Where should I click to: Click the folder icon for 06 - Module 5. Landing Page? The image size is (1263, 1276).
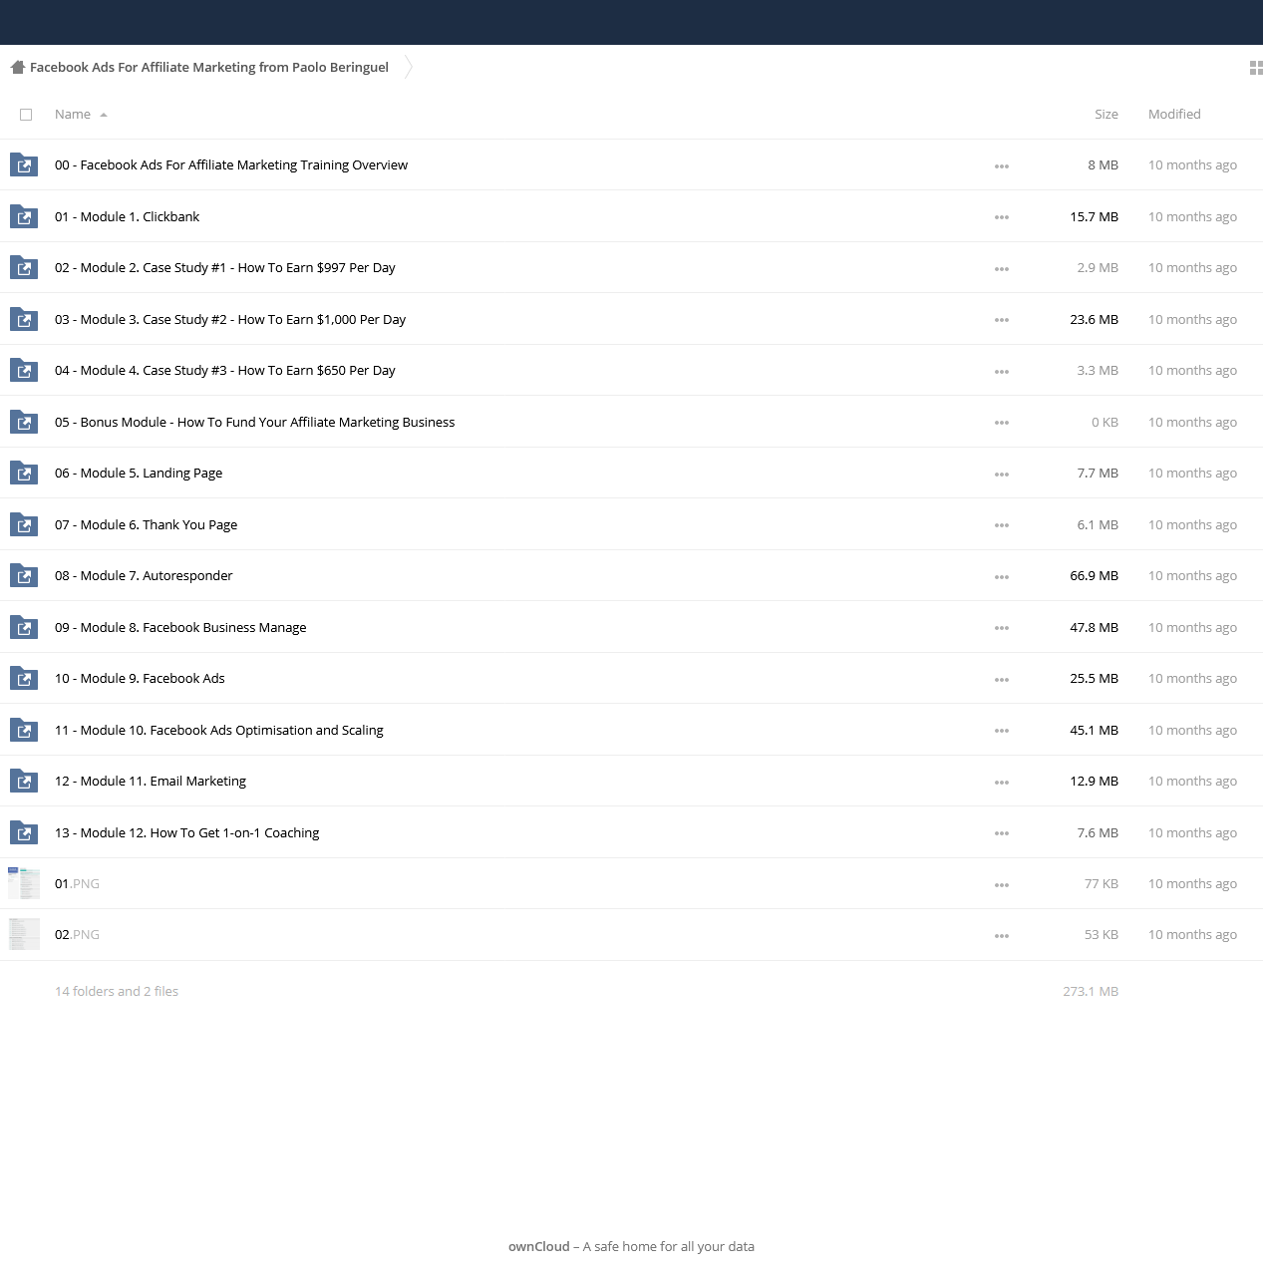[x=24, y=474]
